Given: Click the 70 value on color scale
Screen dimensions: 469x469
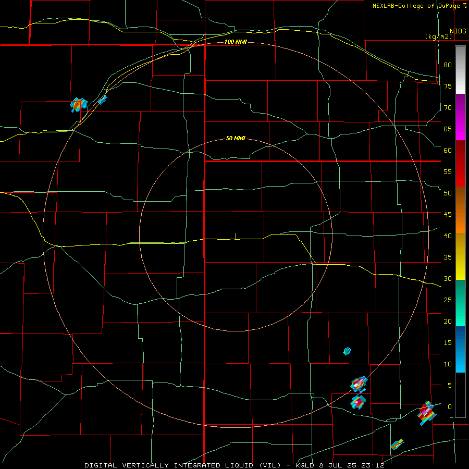Looking at the screenshot, I should (448, 108).
